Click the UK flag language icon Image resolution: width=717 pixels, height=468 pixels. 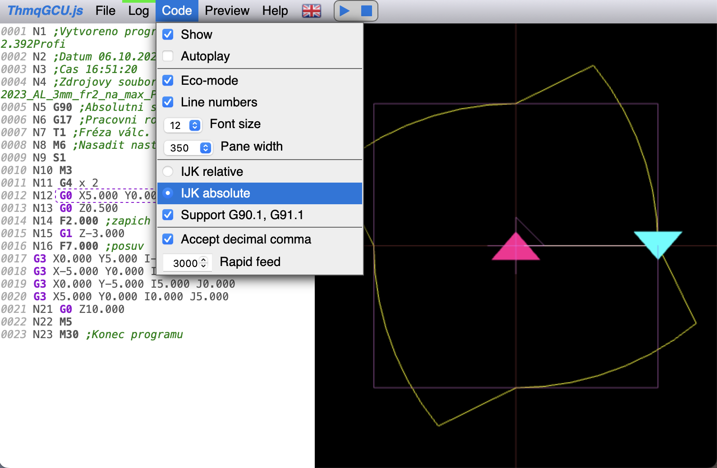point(311,11)
